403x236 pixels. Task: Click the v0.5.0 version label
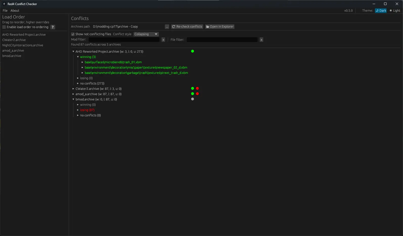[x=348, y=11]
